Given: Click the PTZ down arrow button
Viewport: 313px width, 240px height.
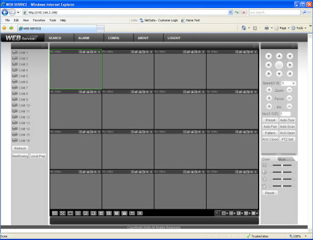Looking at the screenshot, I should point(279,73).
